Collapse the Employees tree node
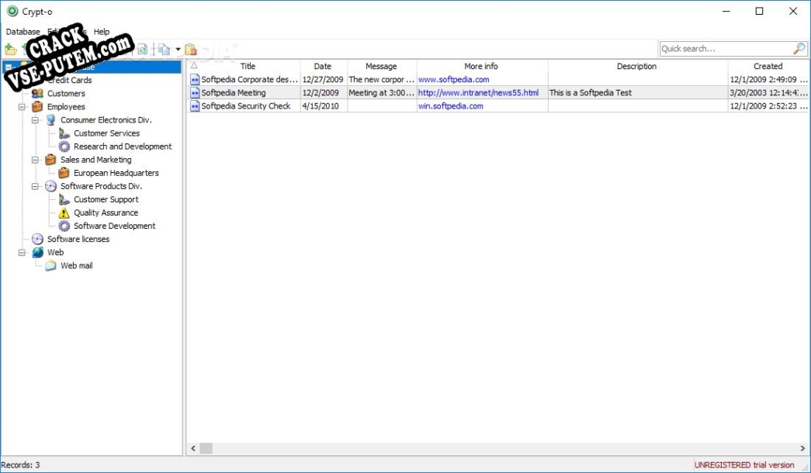Image resolution: width=811 pixels, height=473 pixels. pyautogui.click(x=22, y=107)
